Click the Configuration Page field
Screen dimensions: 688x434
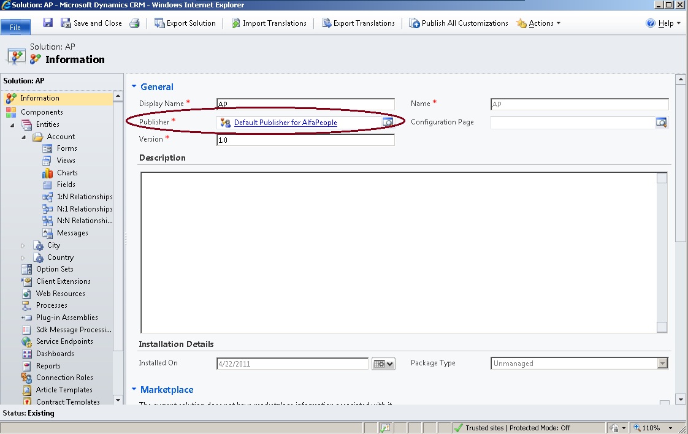pos(573,123)
